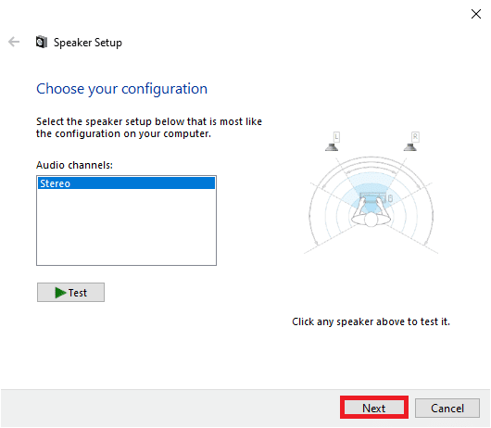Click the 'Choose your configuration' heading
The image size is (491, 428).
pos(121,89)
